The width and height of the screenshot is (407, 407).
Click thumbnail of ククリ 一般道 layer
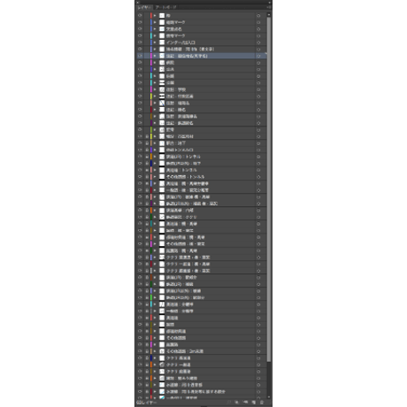click(x=162, y=365)
